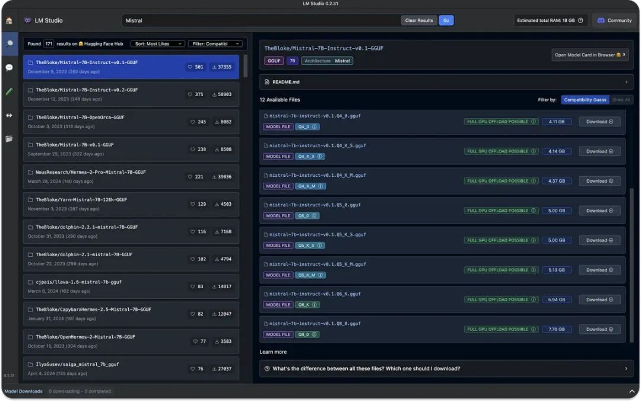Click the results list scrollbar

245,66
